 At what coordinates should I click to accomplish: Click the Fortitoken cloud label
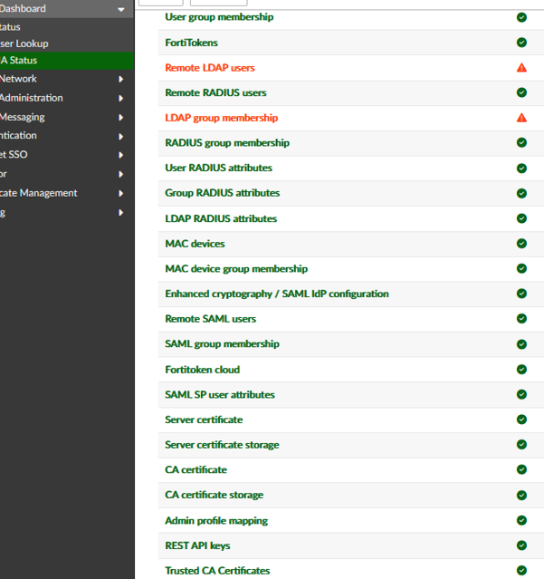tap(203, 370)
